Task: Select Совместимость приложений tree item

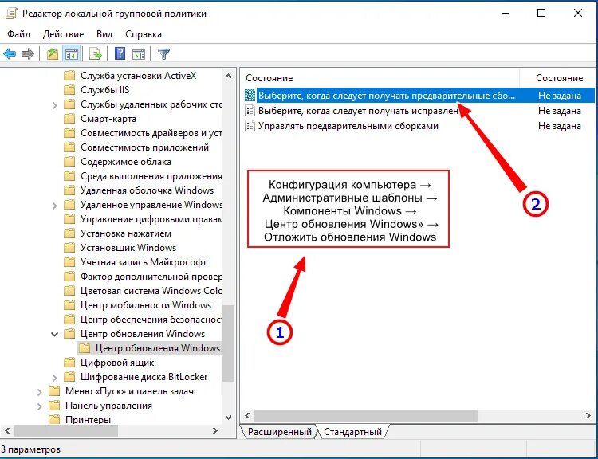Action: click(x=144, y=147)
